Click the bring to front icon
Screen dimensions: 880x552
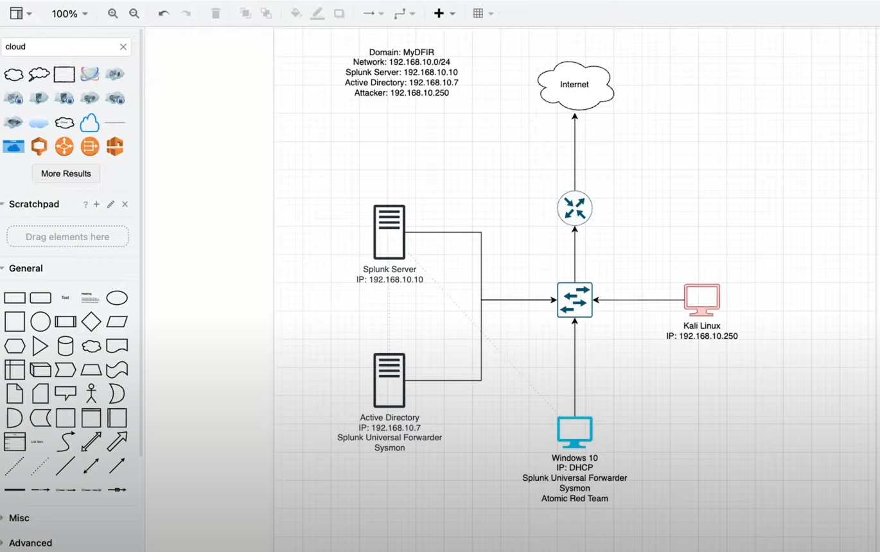245,13
